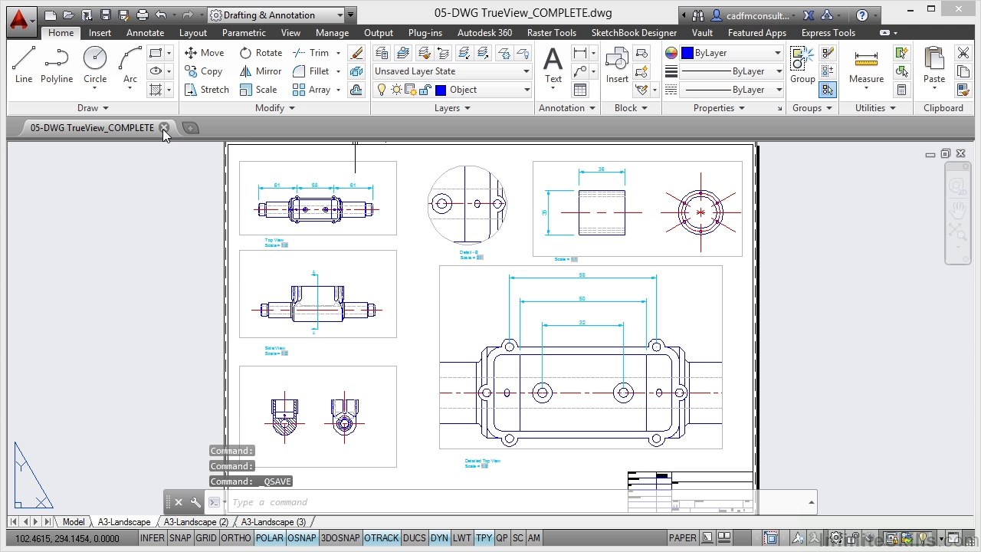Click the Insert block tool
Viewport: 981px width, 552px height.
[617, 64]
